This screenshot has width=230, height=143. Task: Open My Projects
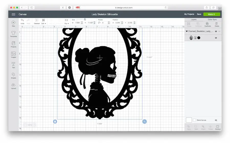189,14
